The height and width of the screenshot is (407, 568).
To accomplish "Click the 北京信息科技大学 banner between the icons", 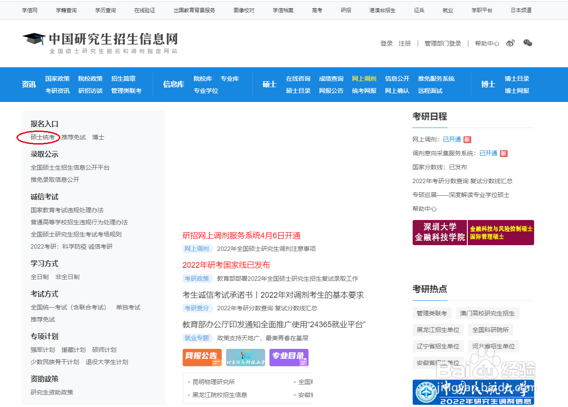I will [245, 357].
